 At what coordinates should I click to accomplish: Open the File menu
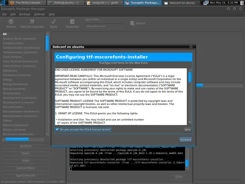tap(5, 14)
